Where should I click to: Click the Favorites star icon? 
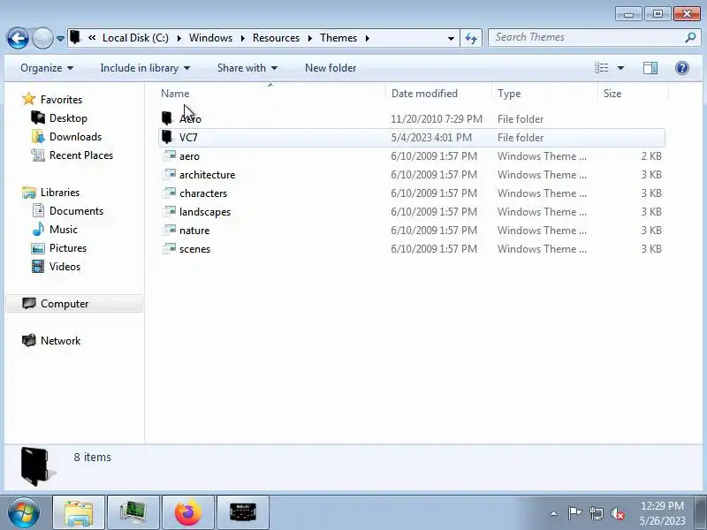pyautogui.click(x=29, y=99)
